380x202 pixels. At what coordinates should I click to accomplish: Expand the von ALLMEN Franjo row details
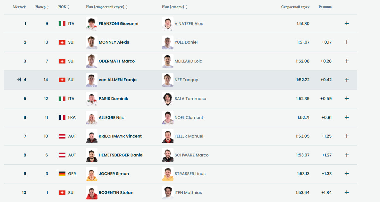(x=347, y=80)
